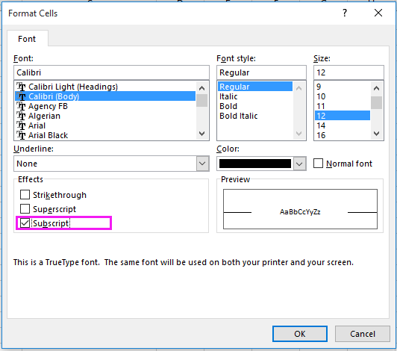
Task: Click the TrueType icon beside Algerian
Action: click(x=21, y=116)
